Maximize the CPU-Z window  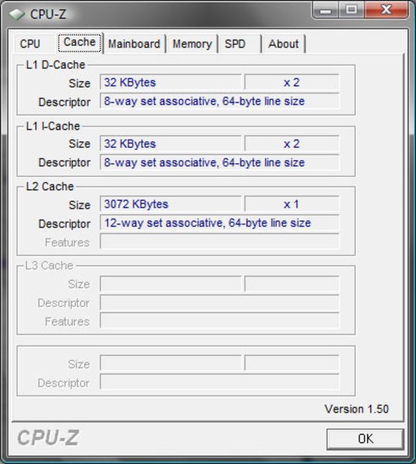pos(352,10)
